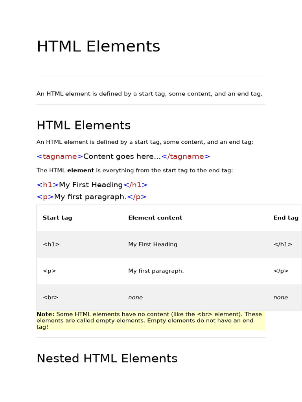The width and height of the screenshot is (302, 402).
Task: Click the "Start tag" column header
Action: (57, 218)
